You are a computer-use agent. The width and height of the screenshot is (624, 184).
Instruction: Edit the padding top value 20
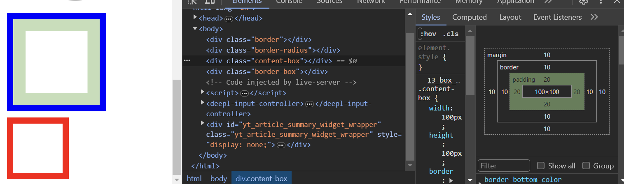point(547,80)
